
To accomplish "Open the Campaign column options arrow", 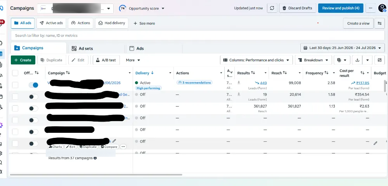I will coord(130,73).
